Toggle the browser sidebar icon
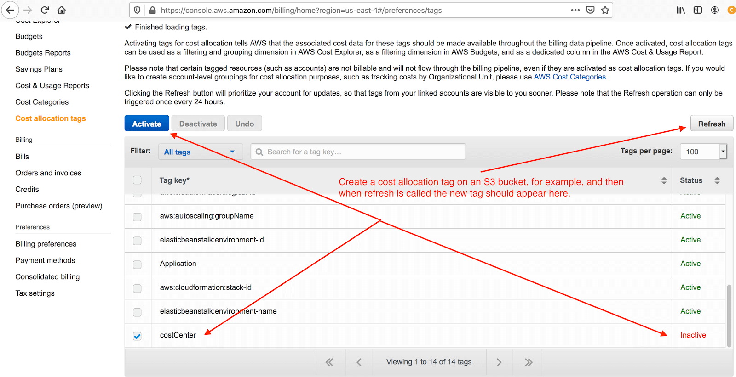This screenshot has height=377, width=736. (698, 10)
